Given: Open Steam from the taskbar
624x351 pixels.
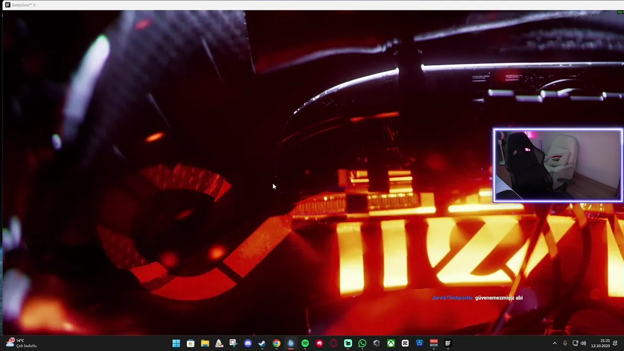Looking at the screenshot, I should tap(262, 343).
